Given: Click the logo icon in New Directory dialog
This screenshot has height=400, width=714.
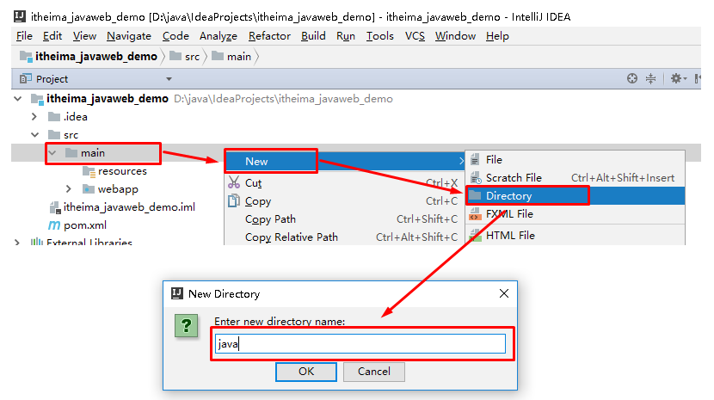Looking at the screenshot, I should pos(176,293).
